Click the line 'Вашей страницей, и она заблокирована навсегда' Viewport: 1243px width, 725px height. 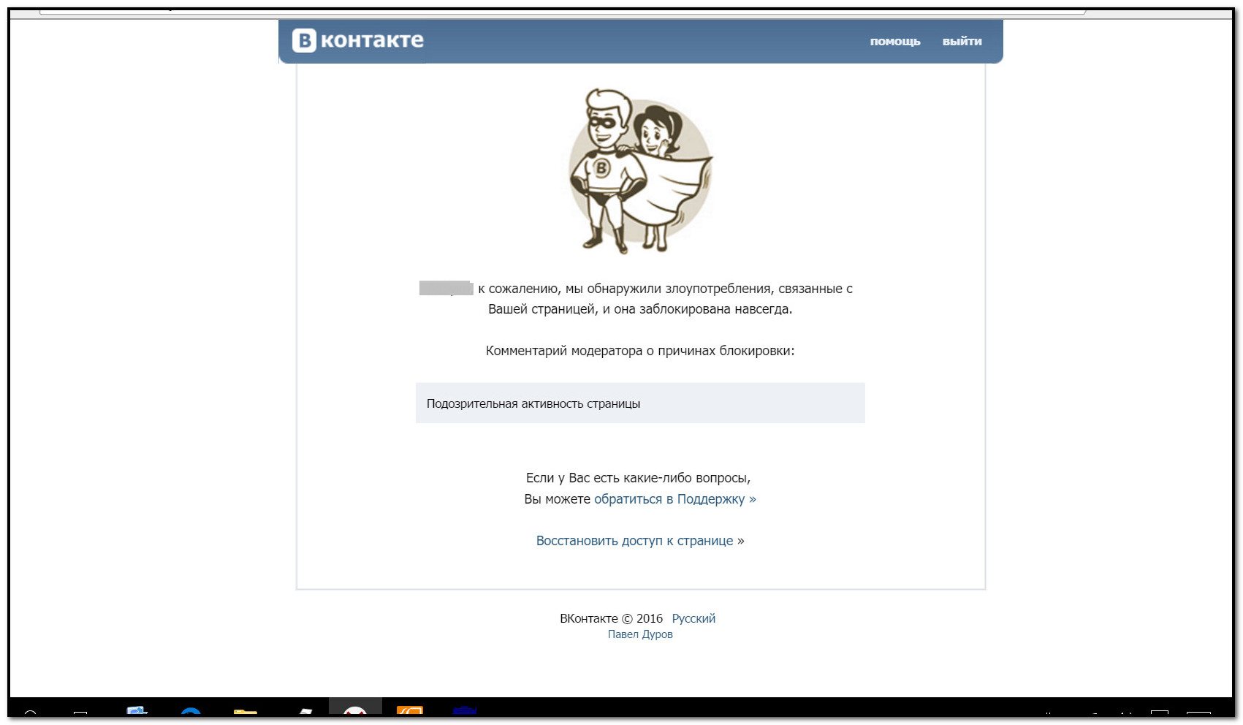[x=640, y=309]
